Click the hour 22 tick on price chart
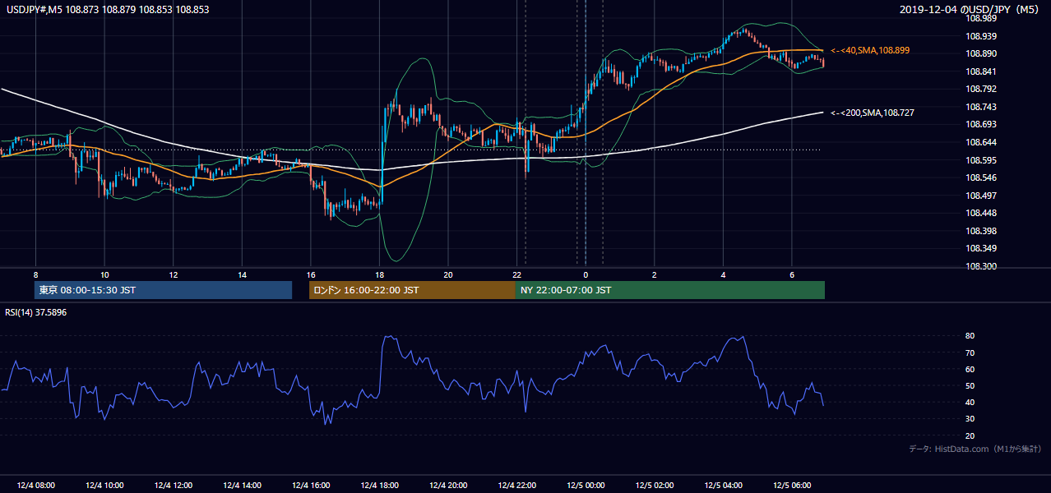This screenshot has height=493, width=1051. point(517,274)
